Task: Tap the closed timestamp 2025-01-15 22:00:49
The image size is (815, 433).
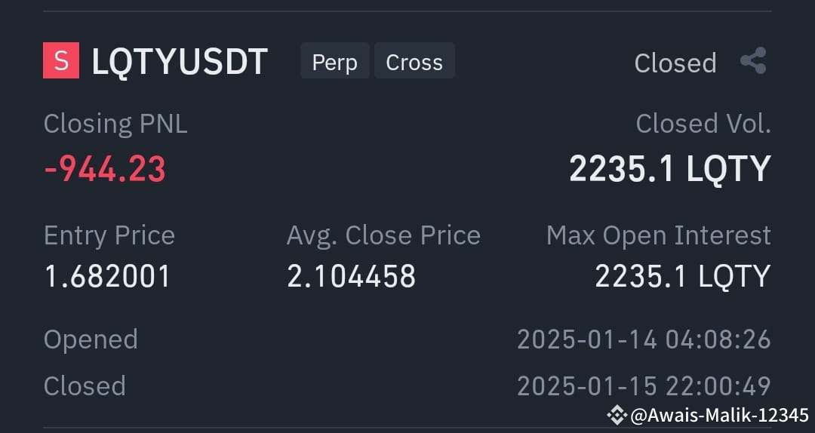Action: pos(644,386)
